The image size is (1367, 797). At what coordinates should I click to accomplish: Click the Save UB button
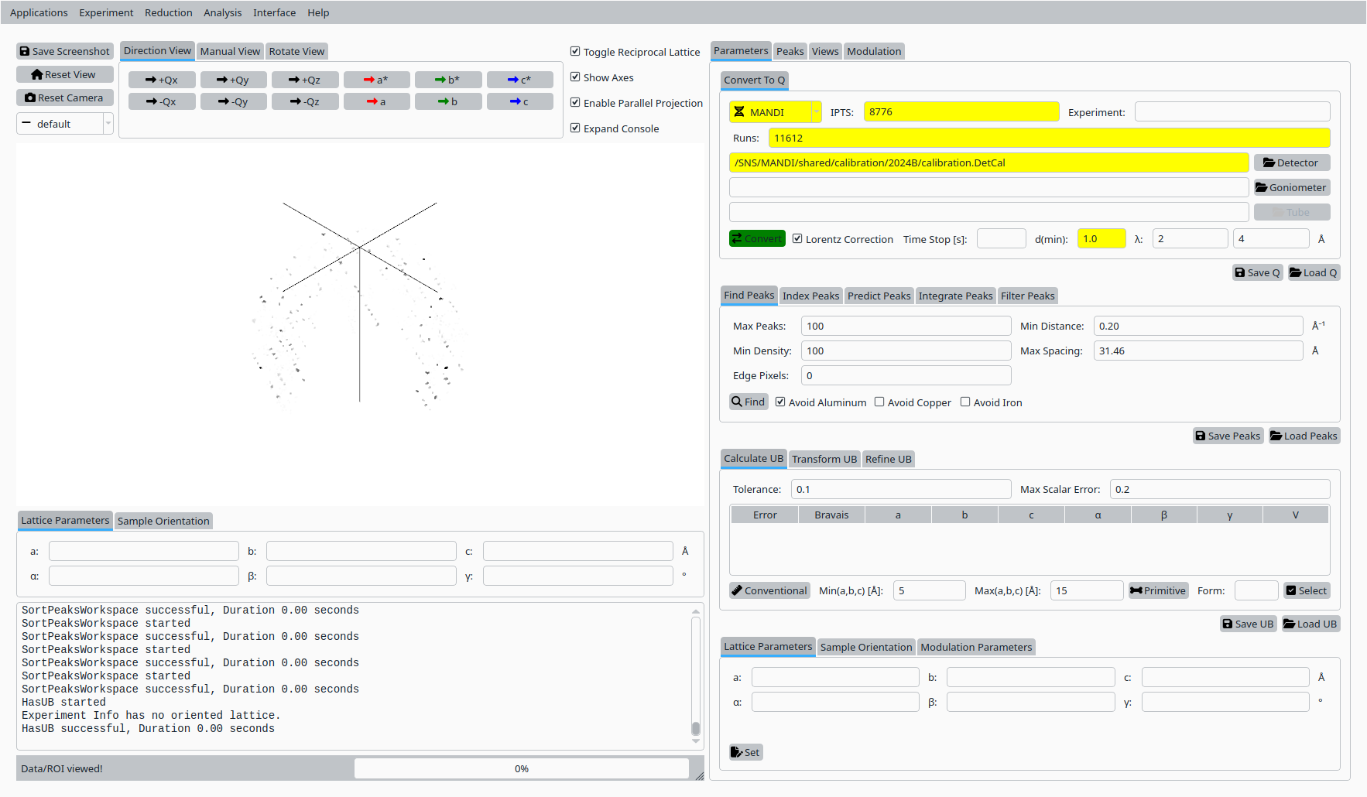coord(1248,624)
